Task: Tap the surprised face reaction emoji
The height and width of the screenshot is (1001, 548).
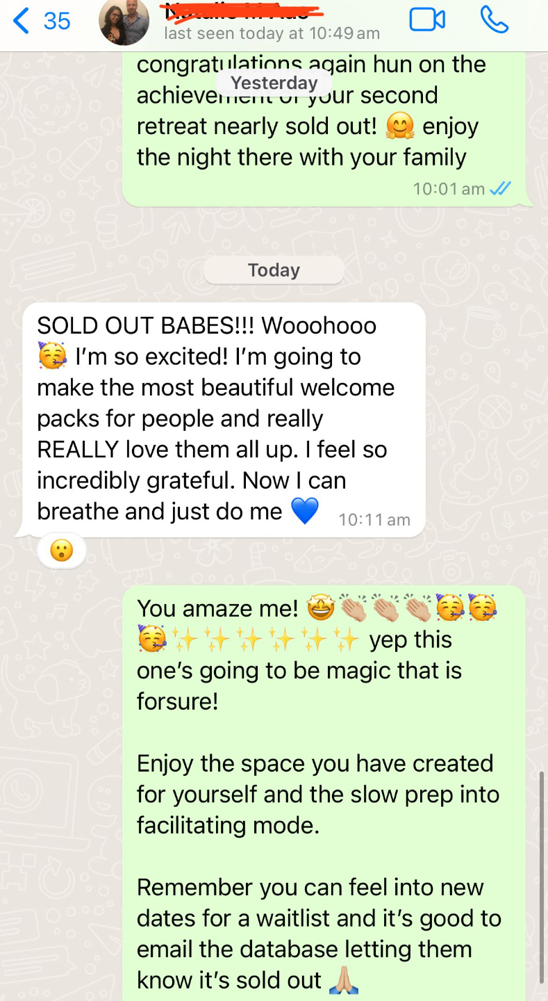Action: (x=62, y=551)
